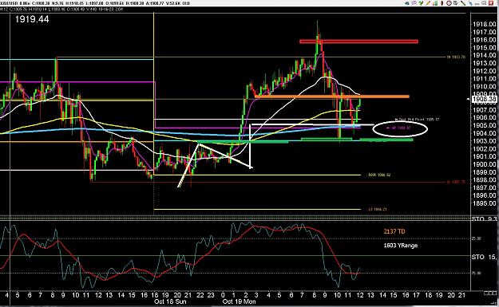The height and width of the screenshot is (307, 499).
Task: Select the yellow pencil drawing tool
Action: click(428, 3)
